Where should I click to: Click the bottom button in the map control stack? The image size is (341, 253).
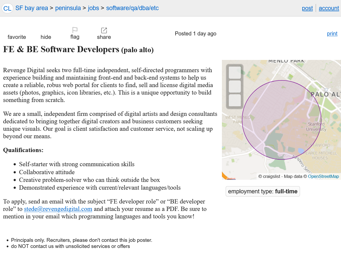235,100
